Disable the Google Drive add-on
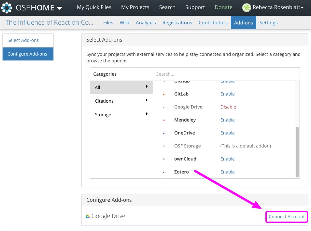 (x=228, y=107)
